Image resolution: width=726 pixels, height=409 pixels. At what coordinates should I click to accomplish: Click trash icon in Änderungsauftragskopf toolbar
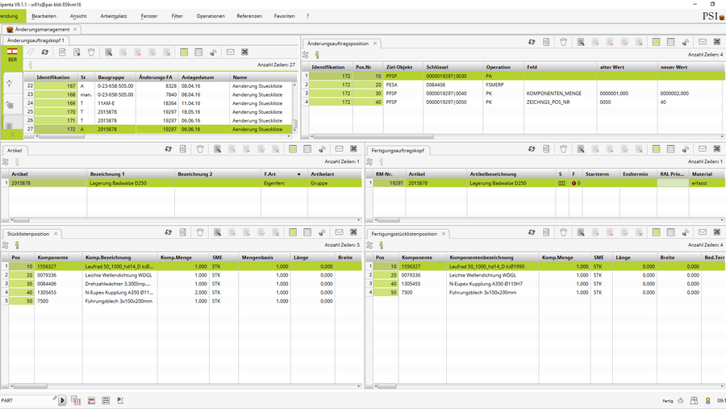(x=91, y=52)
